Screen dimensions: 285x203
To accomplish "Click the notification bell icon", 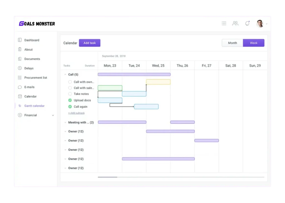I will click(247, 24).
